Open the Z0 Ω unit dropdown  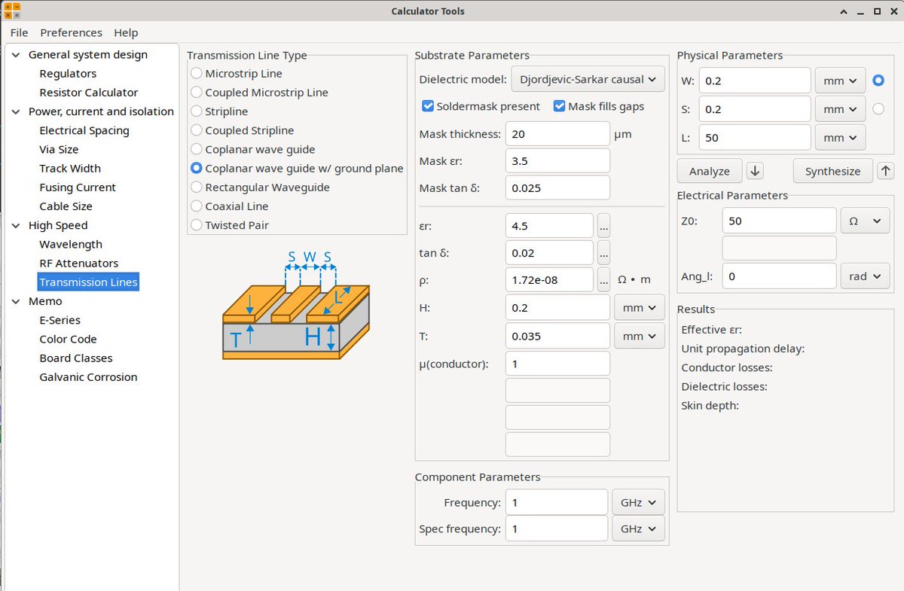coord(865,221)
